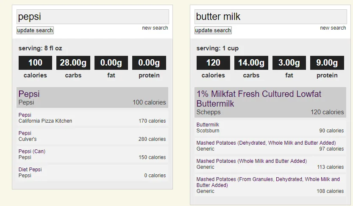
Task: Select the Buttermilk Scotsburn result
Action: (270, 128)
